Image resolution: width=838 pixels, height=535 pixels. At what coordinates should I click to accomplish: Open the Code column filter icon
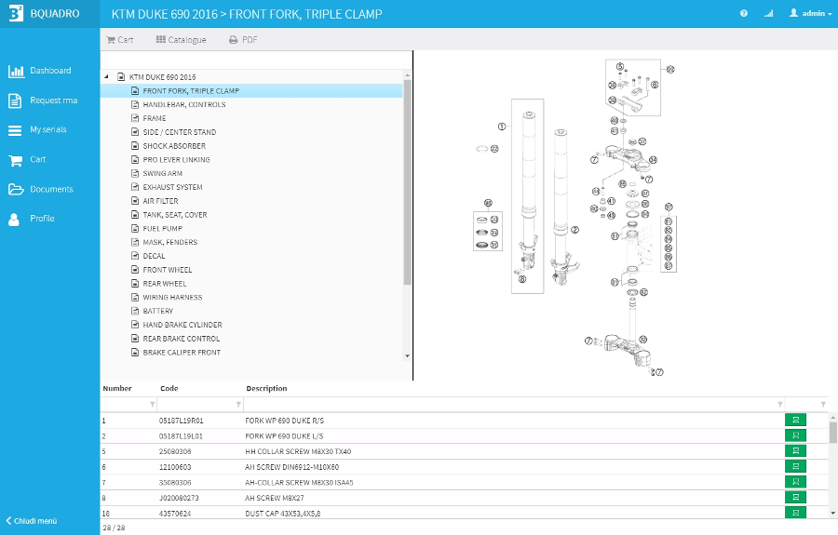tap(238, 405)
